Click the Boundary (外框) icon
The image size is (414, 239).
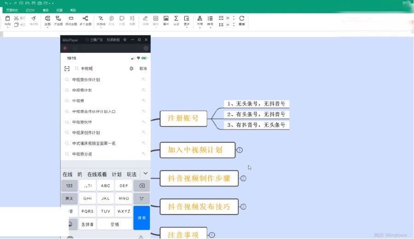tap(122, 18)
